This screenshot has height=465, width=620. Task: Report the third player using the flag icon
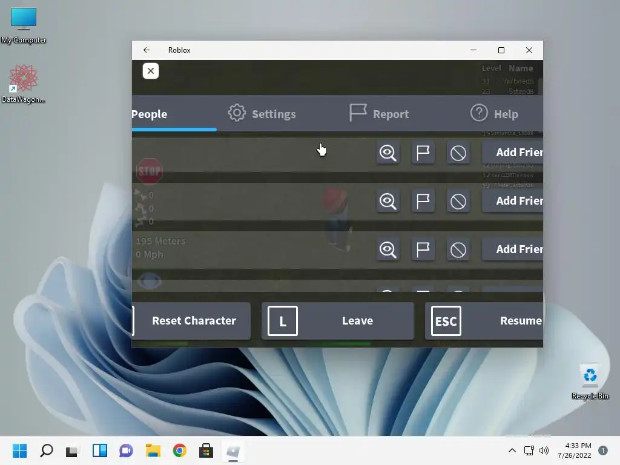[x=423, y=249]
